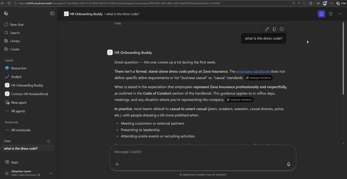Viewport: 347px width, 179px height.
Task: Click the Microsoft 365 Copilot logo
Action: click(6, 14)
